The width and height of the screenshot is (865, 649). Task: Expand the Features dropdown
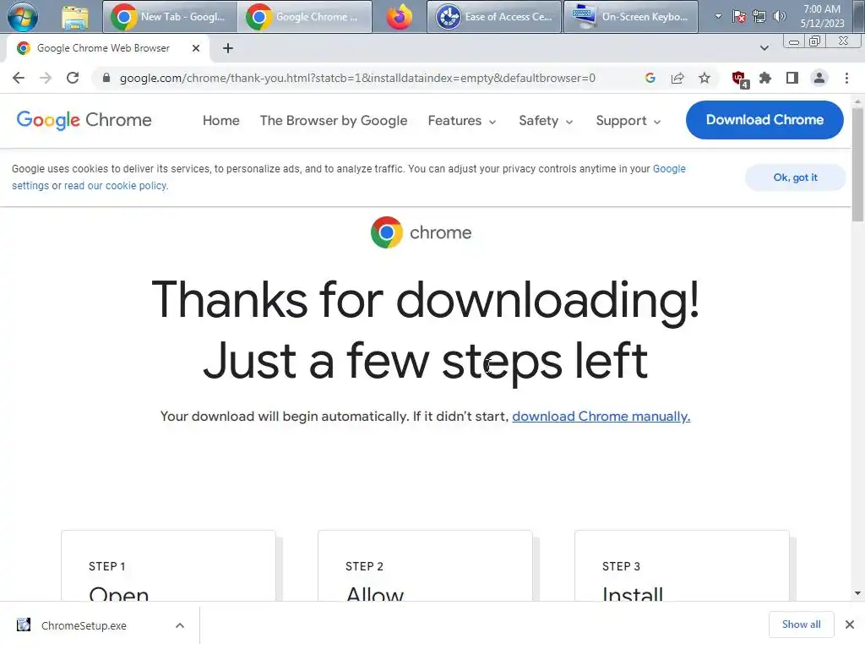click(x=462, y=120)
